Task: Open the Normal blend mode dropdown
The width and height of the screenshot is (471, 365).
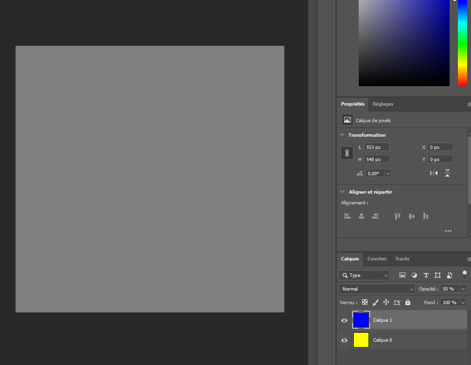Action: tap(377, 289)
